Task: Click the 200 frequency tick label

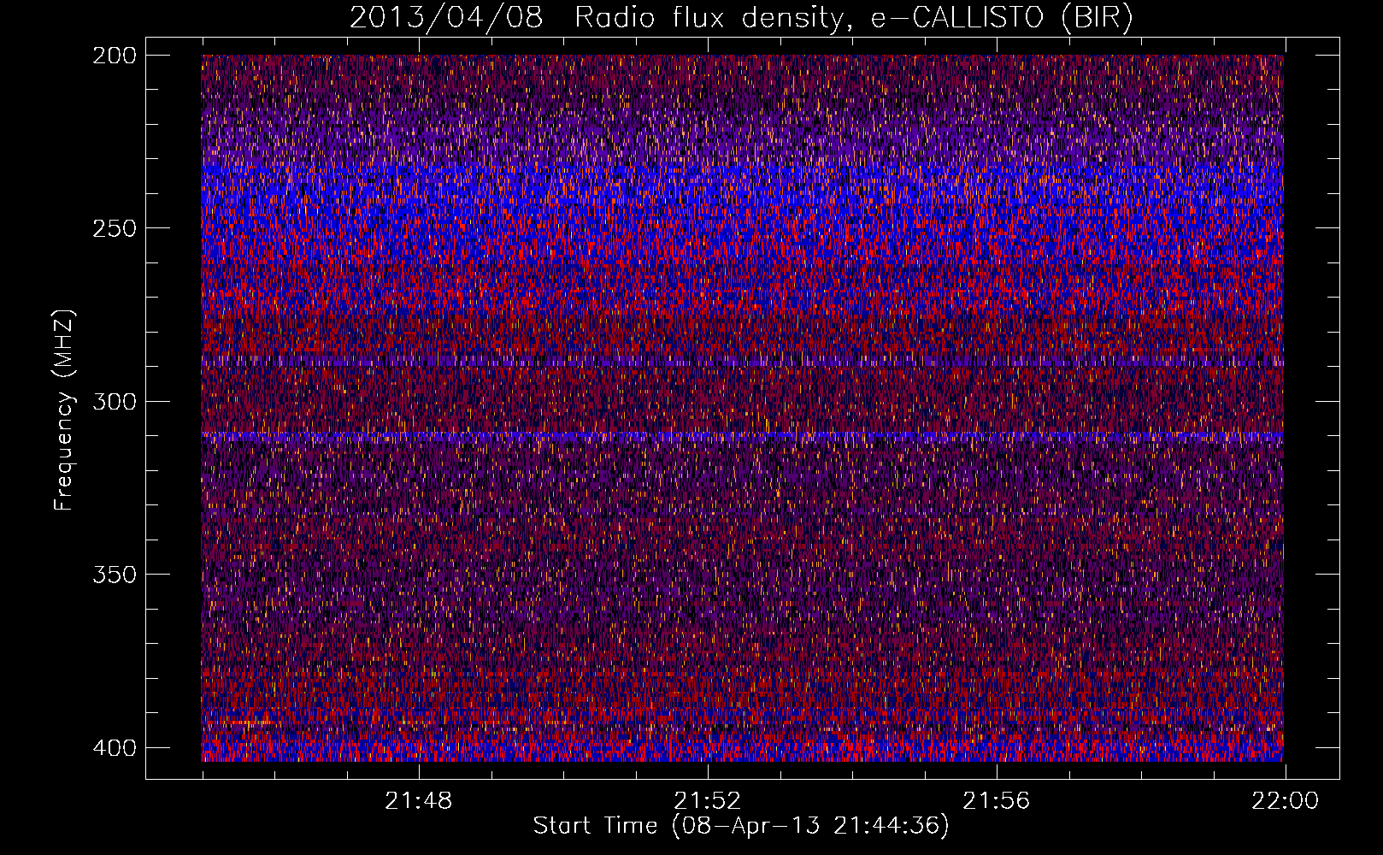Action: 114,55
